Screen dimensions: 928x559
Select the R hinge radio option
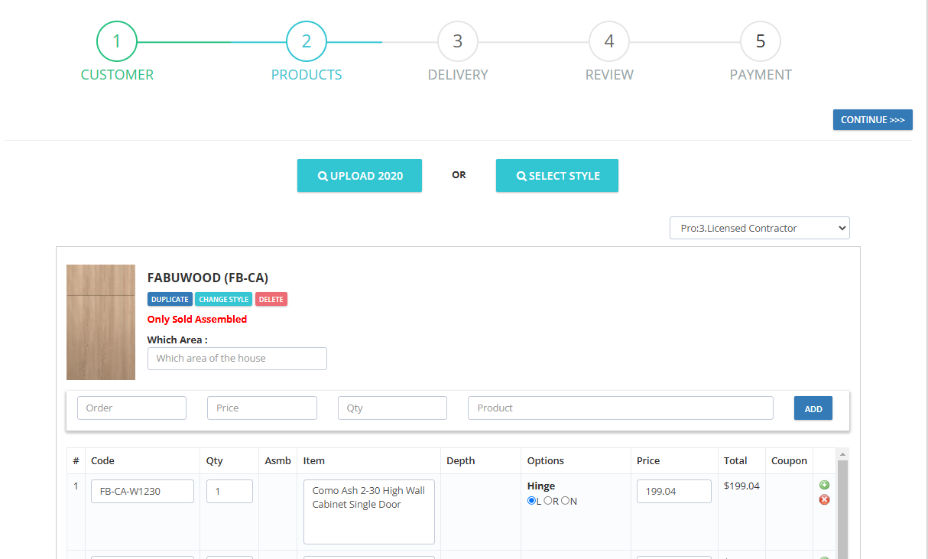(x=548, y=501)
